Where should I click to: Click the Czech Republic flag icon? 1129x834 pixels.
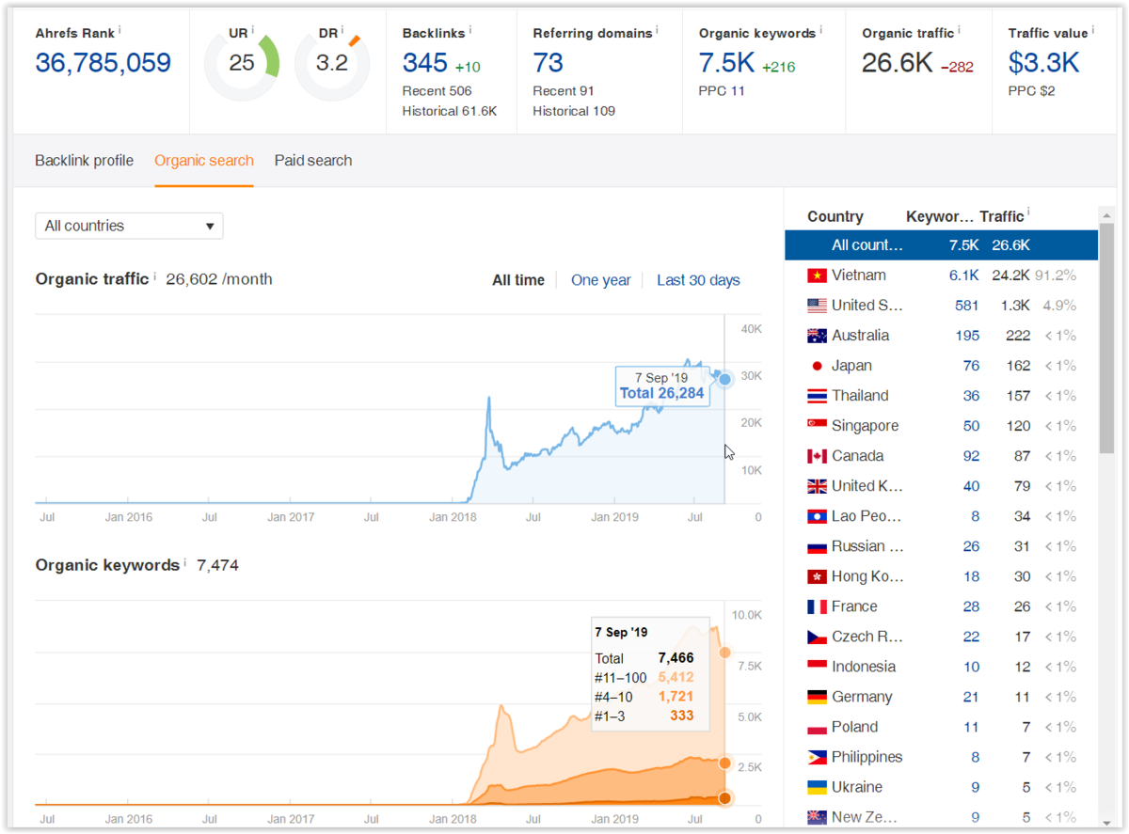817,637
